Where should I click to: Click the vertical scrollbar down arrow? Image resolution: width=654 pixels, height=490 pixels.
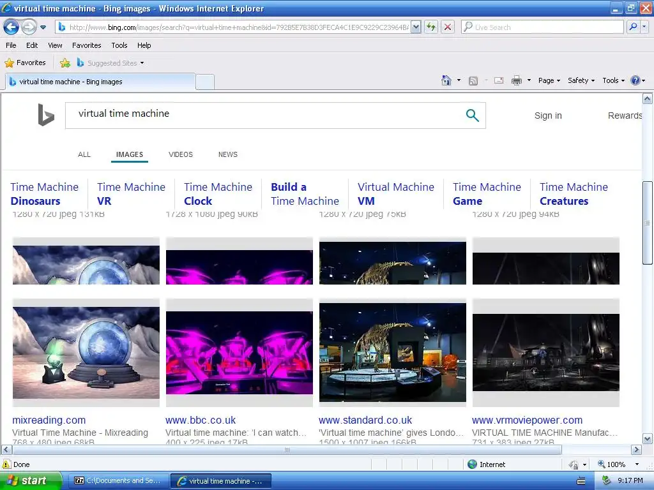click(x=648, y=439)
